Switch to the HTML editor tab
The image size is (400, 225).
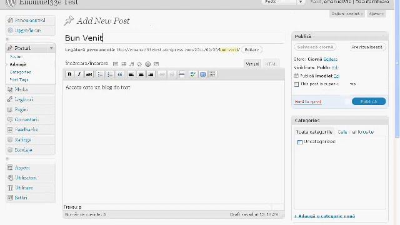coord(271,64)
